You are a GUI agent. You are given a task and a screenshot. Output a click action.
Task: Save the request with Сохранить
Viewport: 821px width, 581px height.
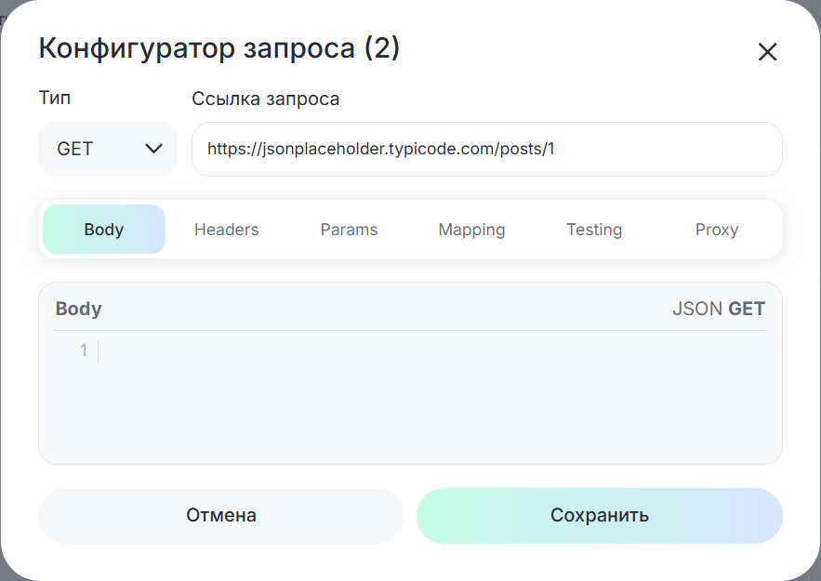tap(599, 516)
